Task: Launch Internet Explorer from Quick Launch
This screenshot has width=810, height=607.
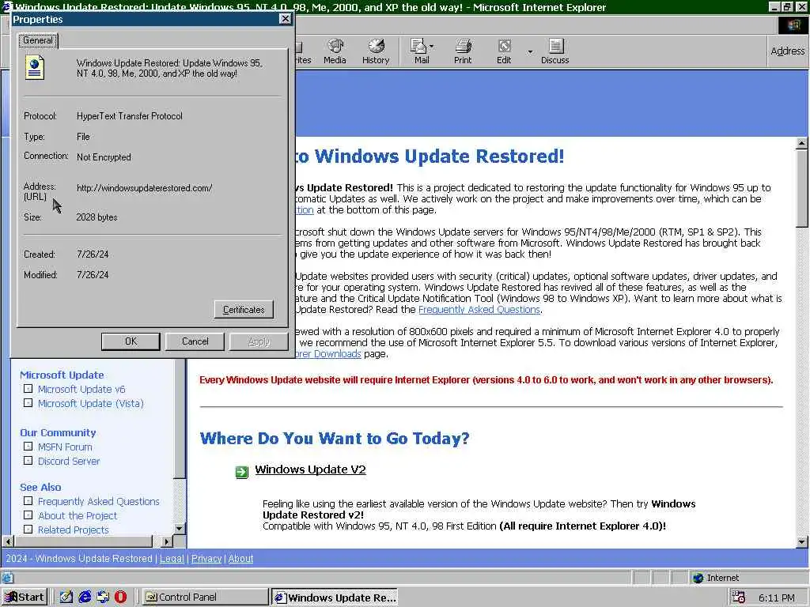Action: (85, 598)
